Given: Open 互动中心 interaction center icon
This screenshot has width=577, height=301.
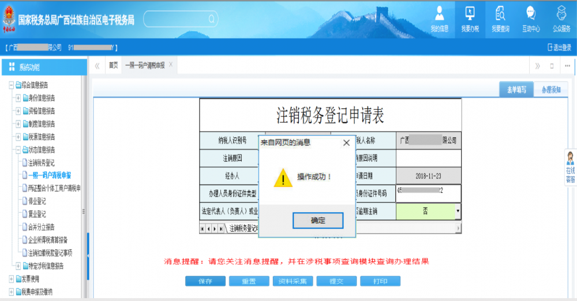Looking at the screenshot, I should tap(531, 18).
